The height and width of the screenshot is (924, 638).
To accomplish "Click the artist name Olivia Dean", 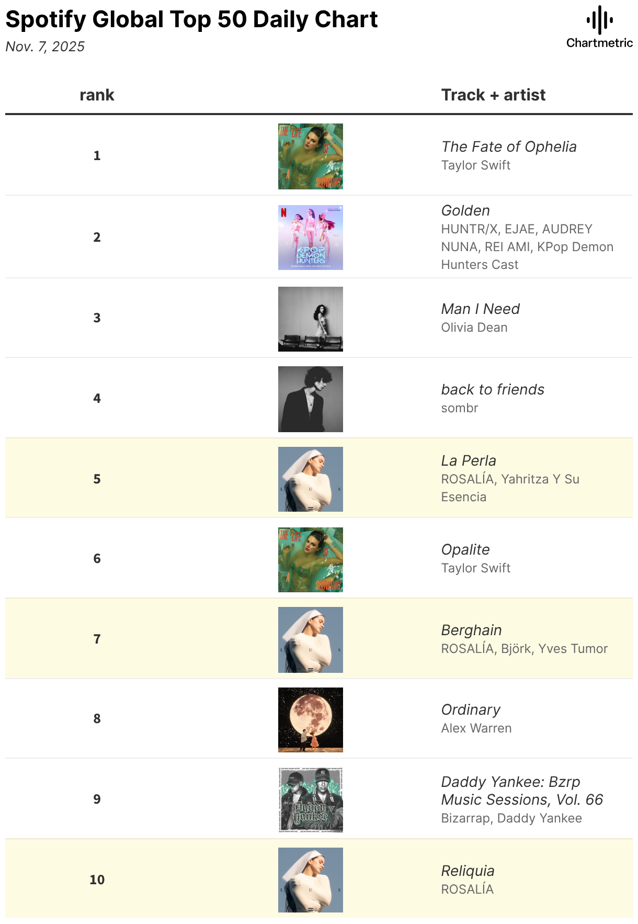I will click(474, 328).
